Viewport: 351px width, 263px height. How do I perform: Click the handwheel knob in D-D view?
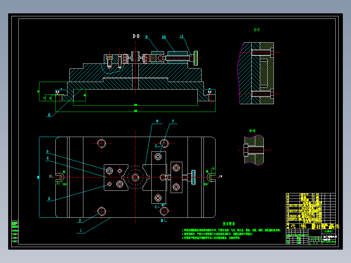tap(196, 58)
